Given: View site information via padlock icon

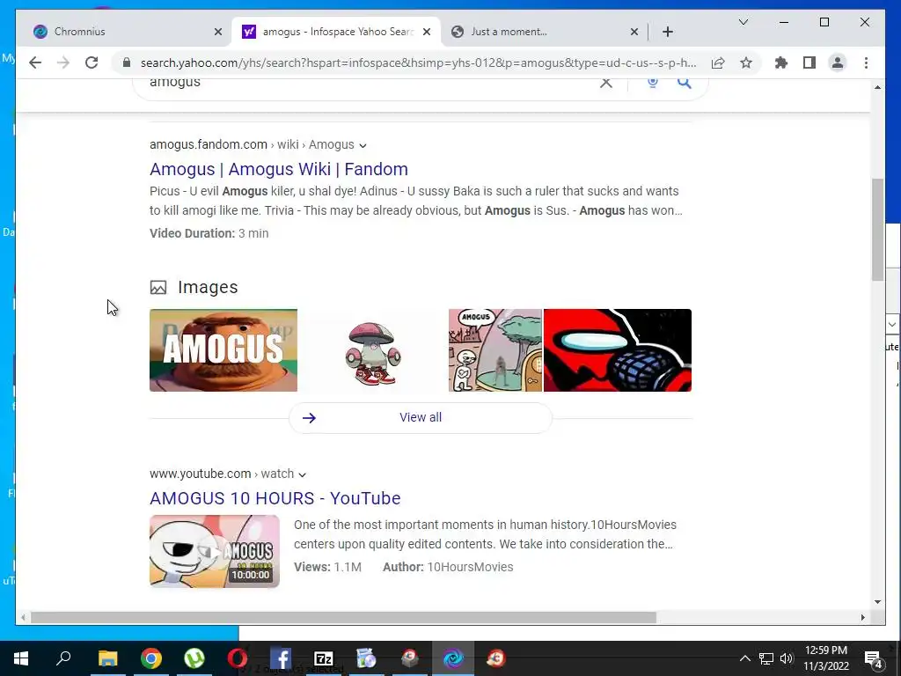Looking at the screenshot, I should click(x=127, y=62).
